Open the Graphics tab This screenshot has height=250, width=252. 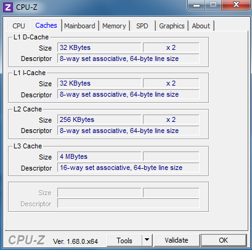point(172,26)
